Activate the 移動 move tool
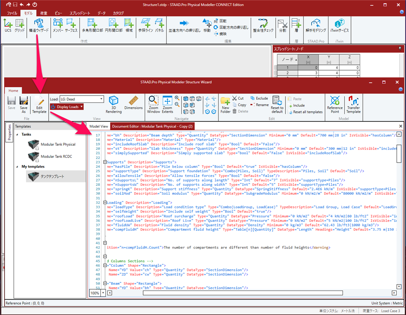The height and width of the screenshot is (315, 406). pyautogui.click(x=207, y=25)
